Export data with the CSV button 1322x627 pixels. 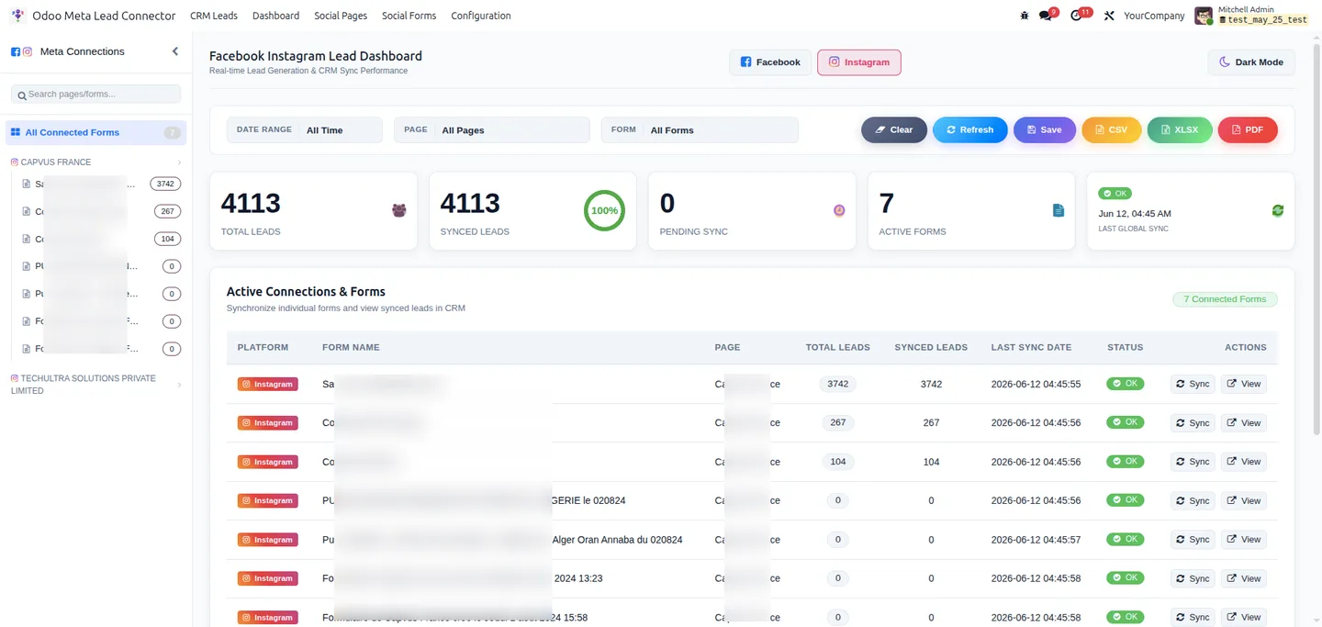pos(1112,130)
